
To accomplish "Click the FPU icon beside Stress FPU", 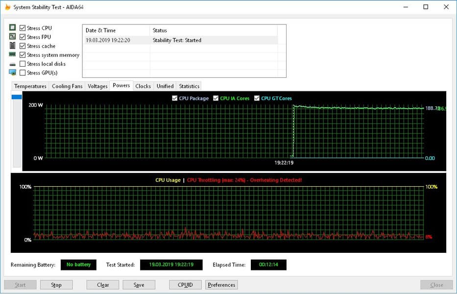I will (x=12, y=36).
